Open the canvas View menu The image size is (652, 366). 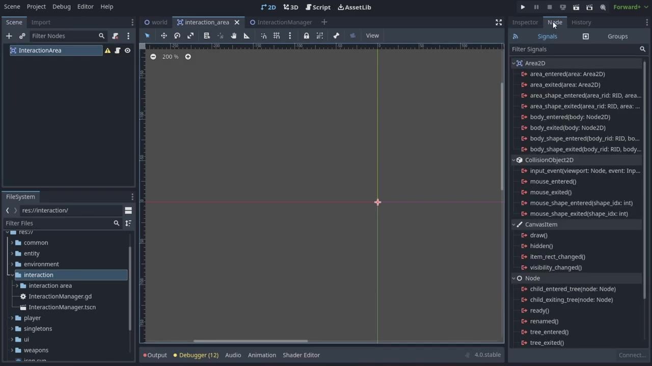372,36
